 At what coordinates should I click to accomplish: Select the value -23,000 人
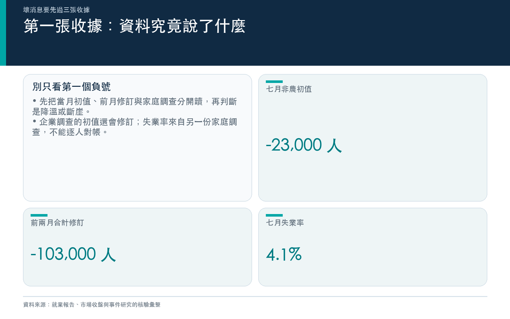304,145
